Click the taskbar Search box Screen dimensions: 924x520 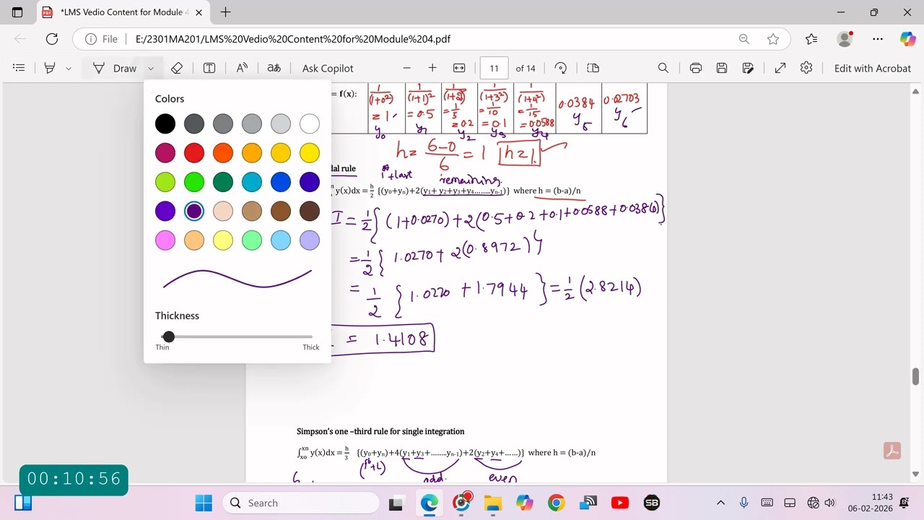pos(301,503)
